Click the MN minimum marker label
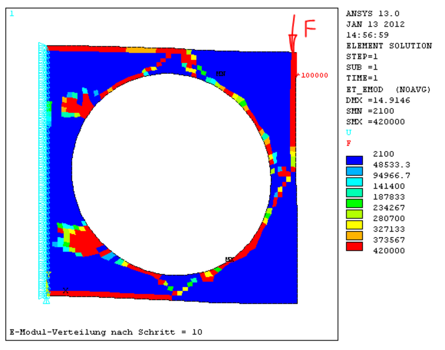445x350 pixels. click(x=221, y=74)
